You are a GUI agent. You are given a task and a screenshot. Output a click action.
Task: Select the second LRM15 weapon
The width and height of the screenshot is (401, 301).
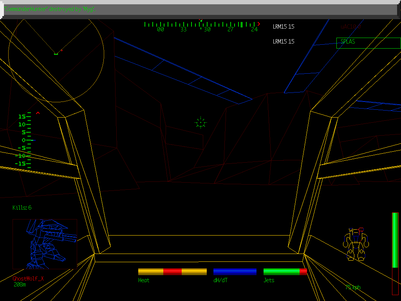[284, 42]
